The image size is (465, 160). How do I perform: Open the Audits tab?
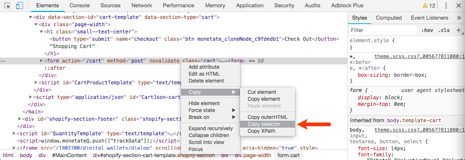click(313, 5)
